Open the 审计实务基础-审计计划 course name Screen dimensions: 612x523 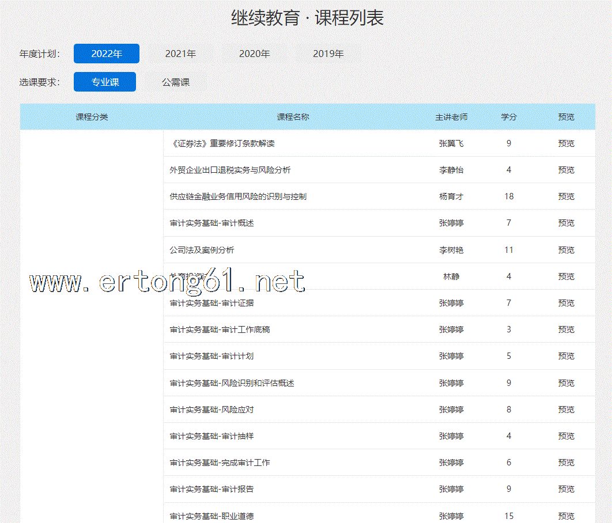[x=211, y=356]
